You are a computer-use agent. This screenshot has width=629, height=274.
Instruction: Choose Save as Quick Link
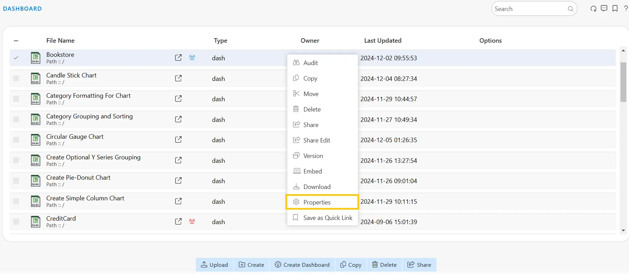322,218
